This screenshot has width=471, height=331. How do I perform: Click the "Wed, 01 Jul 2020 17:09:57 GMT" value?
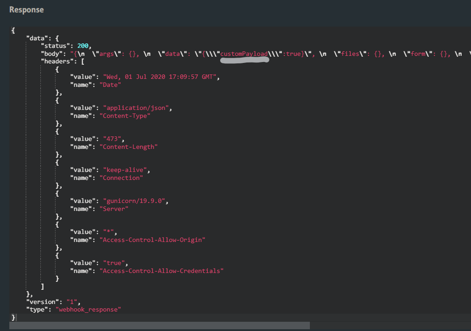coord(159,77)
